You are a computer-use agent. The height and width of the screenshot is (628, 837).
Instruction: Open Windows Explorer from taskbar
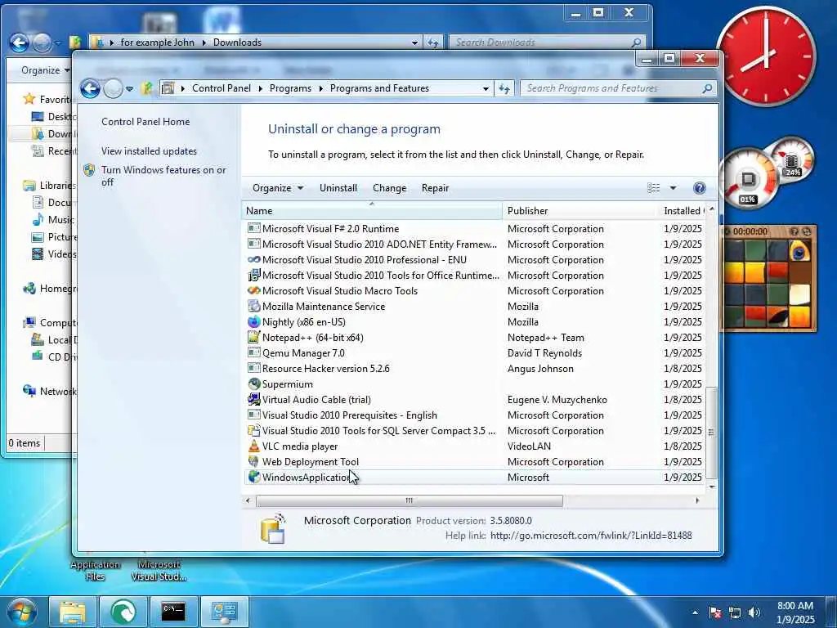coord(73,612)
